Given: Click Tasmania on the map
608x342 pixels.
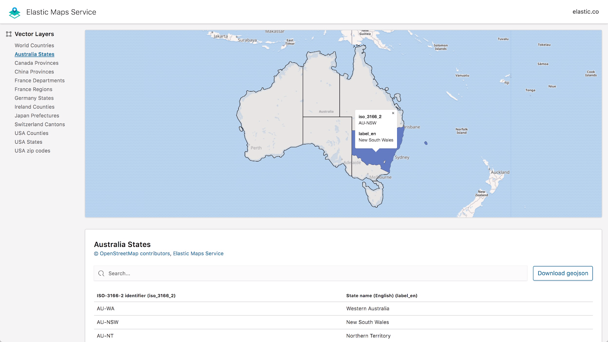Looking at the screenshot, I should click(374, 196).
